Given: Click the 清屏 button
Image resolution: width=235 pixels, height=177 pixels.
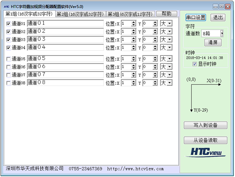Looking at the screenshot, I should click(213, 43).
